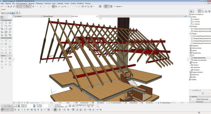
Task: Toggle the active trace icon in the toolbar
Action: (x=53, y=7)
